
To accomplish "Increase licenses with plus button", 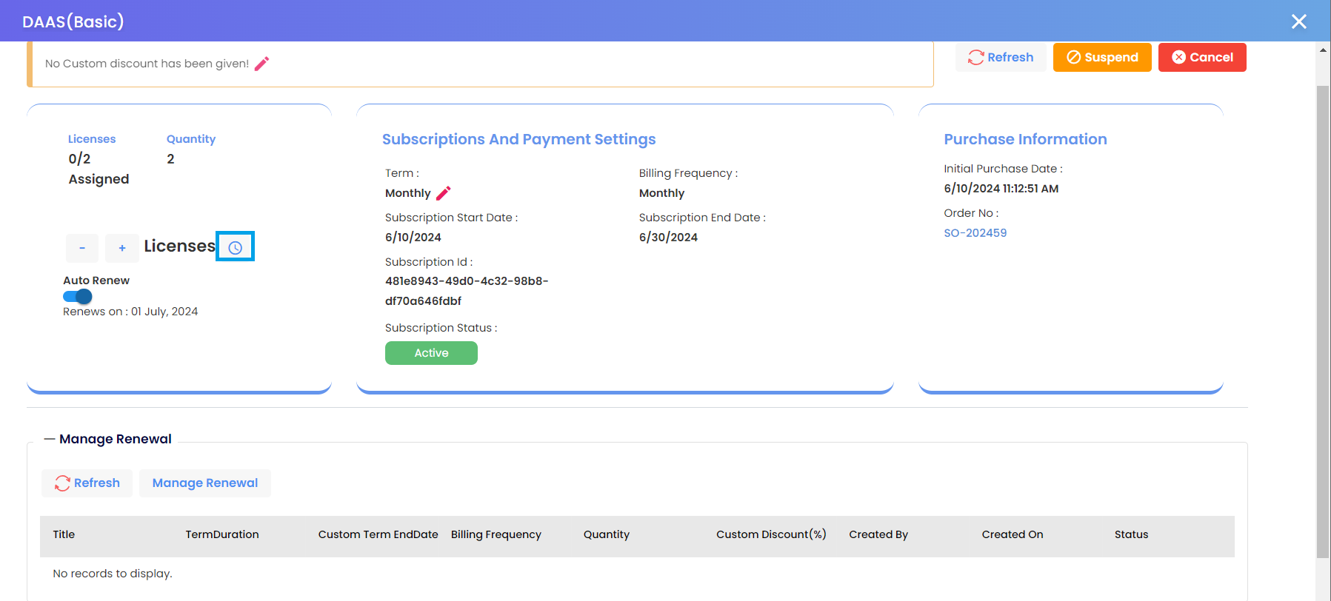I will point(122,248).
